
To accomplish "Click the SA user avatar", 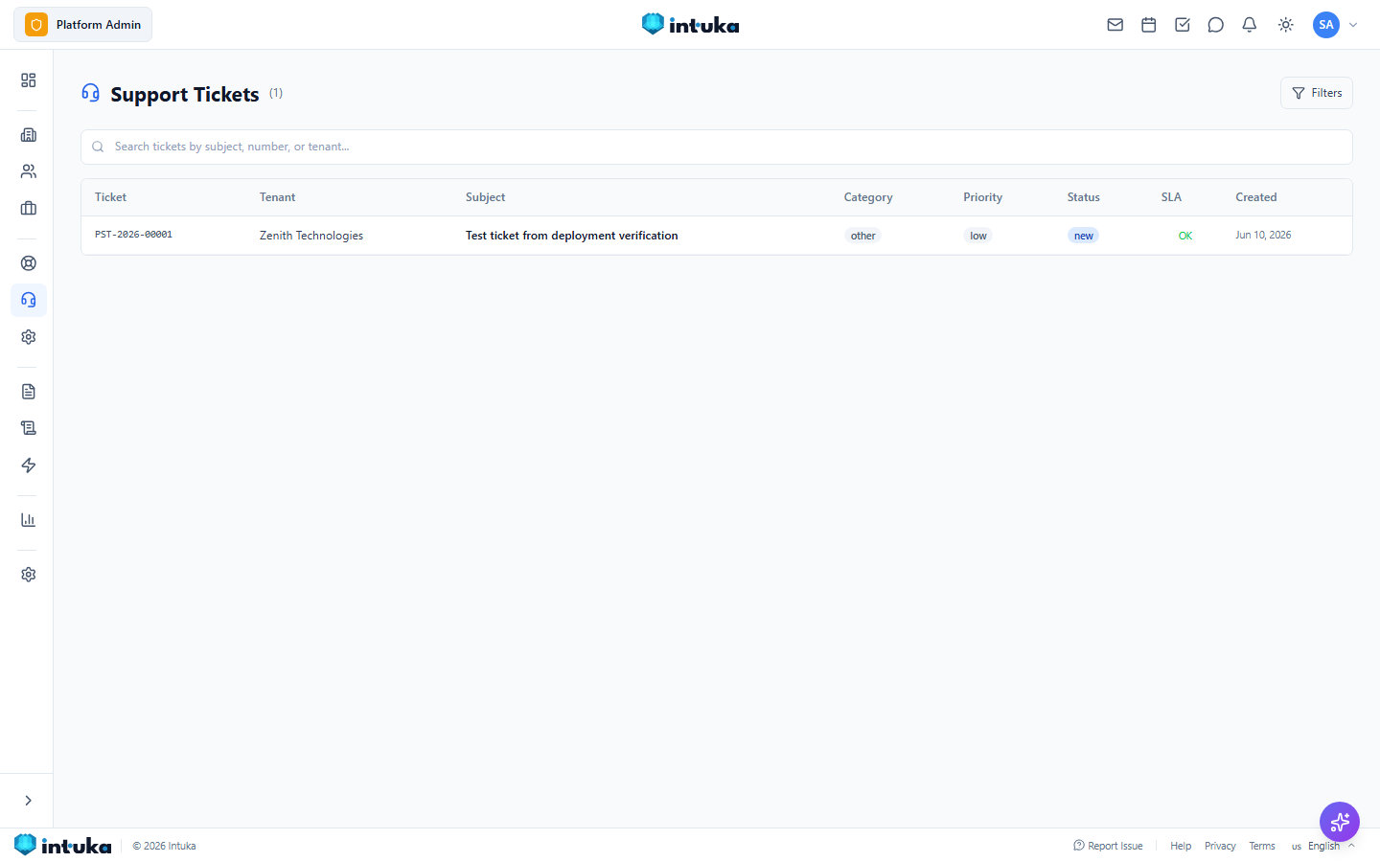I will (x=1326, y=25).
